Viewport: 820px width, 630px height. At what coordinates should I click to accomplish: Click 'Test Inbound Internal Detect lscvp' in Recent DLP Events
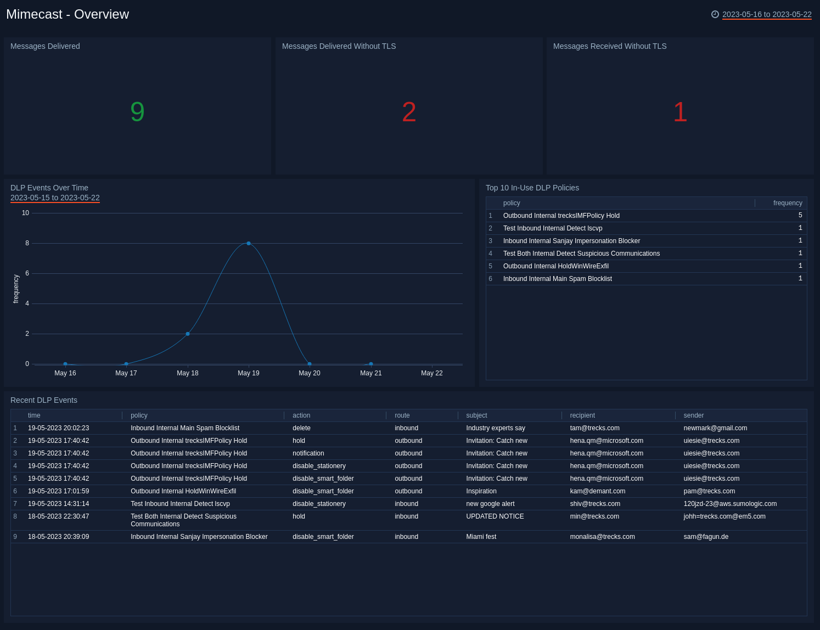[180, 504]
